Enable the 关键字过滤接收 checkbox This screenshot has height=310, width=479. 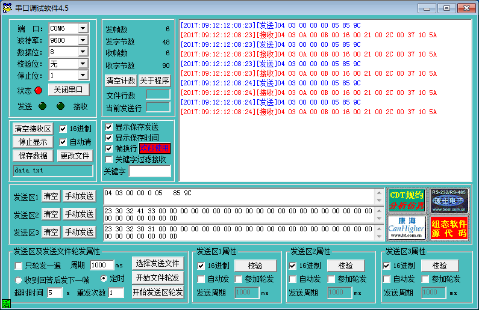[109, 159]
